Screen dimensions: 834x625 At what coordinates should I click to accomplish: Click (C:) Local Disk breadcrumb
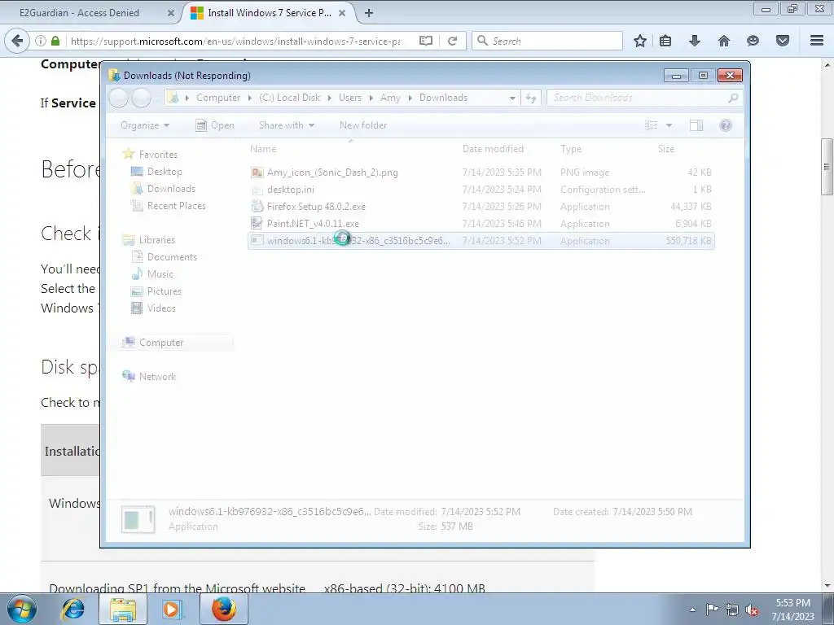pyautogui.click(x=289, y=98)
